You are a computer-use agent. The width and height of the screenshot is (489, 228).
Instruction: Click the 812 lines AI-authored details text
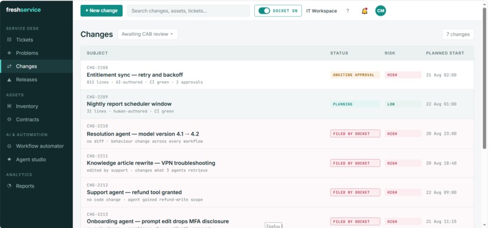(145, 82)
